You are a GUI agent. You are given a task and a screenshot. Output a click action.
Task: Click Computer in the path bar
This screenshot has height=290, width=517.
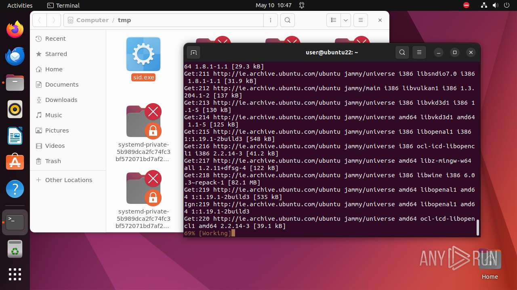[92, 20]
